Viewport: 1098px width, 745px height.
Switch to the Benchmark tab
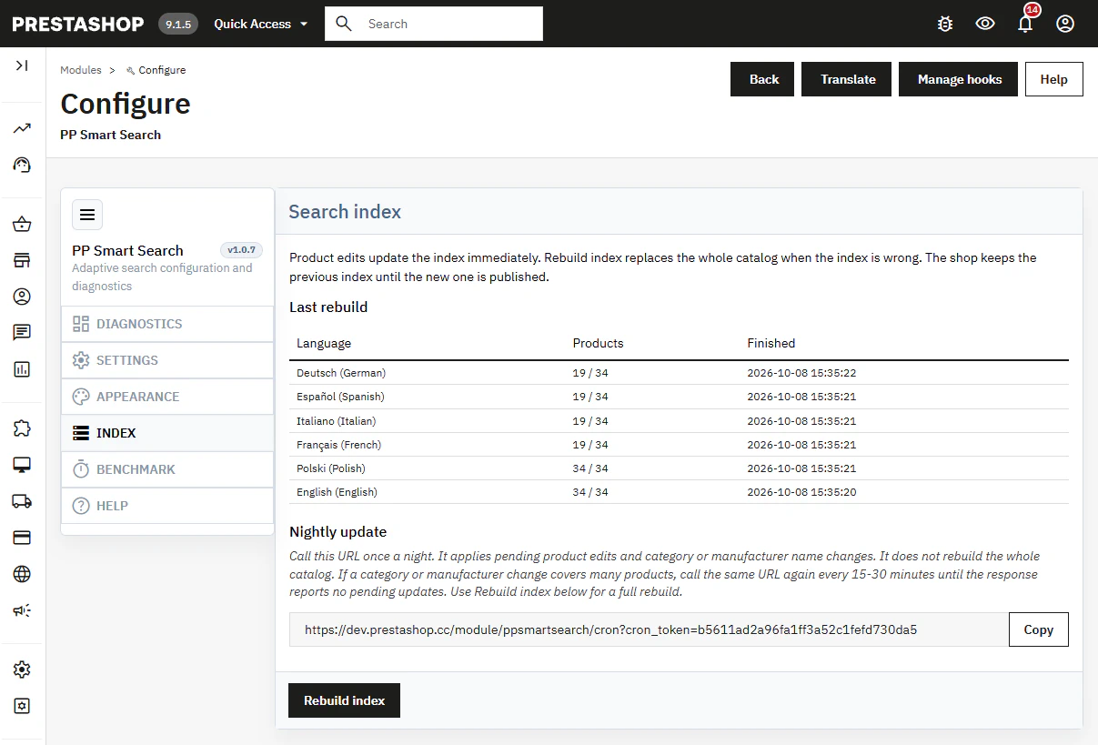[x=167, y=469]
